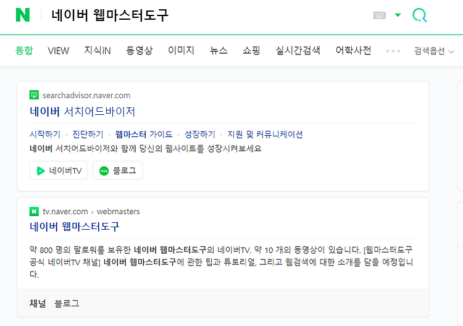Open the 네이버 웹마스터도구 result title
This screenshot has height=326, width=463.
point(75,227)
